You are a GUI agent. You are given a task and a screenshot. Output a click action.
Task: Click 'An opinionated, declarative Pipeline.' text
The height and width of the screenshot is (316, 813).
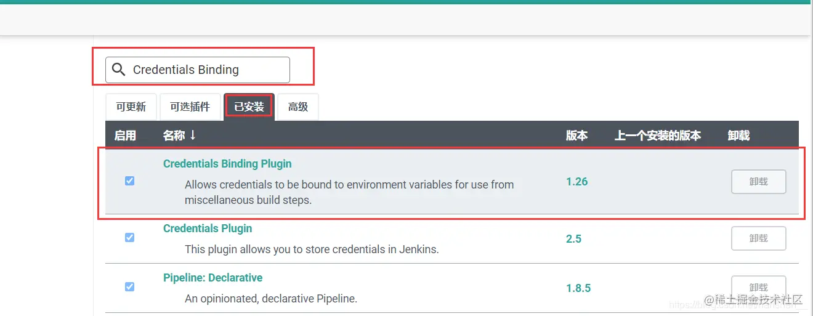[271, 299]
